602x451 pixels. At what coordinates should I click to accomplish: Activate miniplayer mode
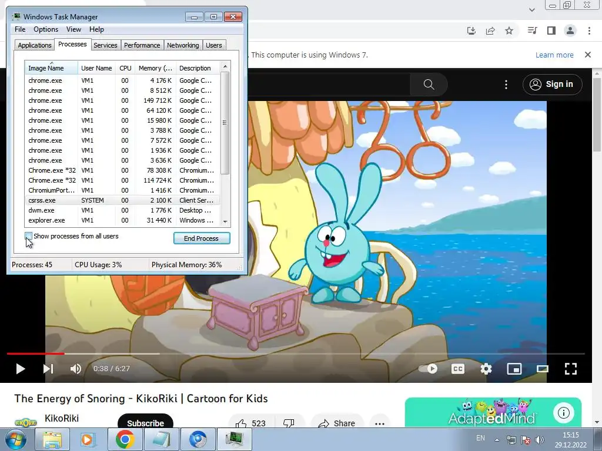[514, 369]
